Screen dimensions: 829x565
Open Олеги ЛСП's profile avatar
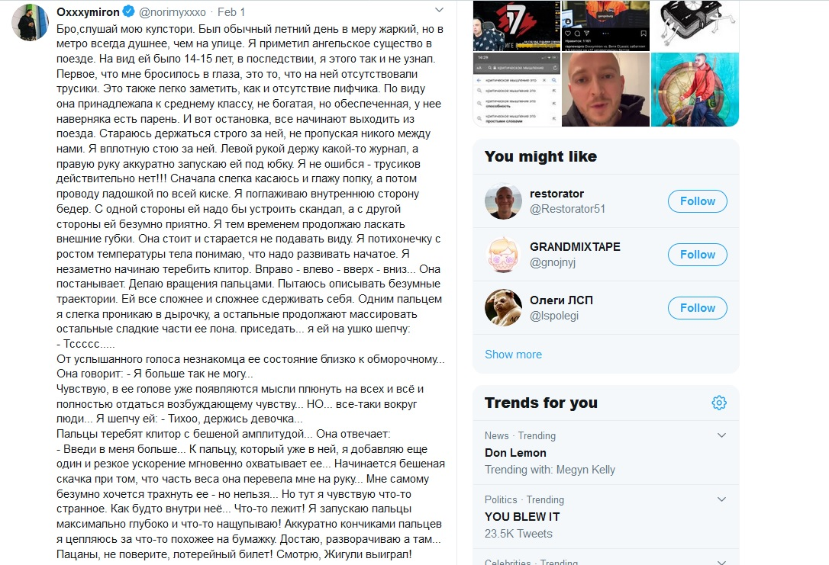pos(503,308)
